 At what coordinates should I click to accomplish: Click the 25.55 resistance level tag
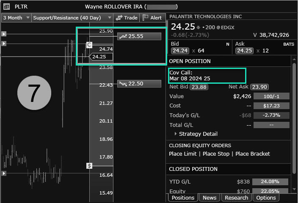(x=139, y=36)
